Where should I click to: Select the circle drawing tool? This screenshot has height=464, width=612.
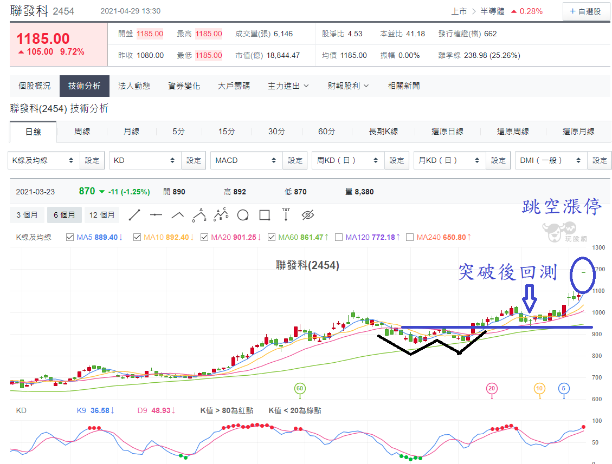click(x=243, y=215)
